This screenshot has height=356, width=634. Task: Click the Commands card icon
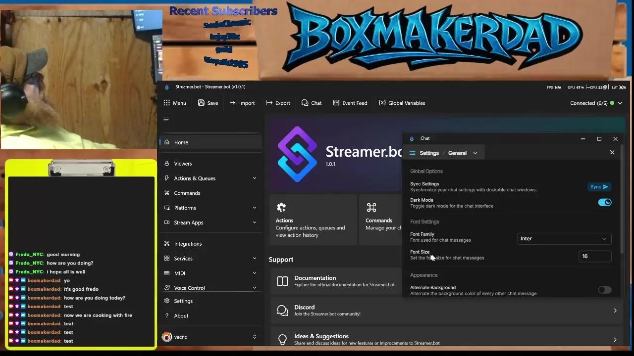pyautogui.click(x=371, y=207)
